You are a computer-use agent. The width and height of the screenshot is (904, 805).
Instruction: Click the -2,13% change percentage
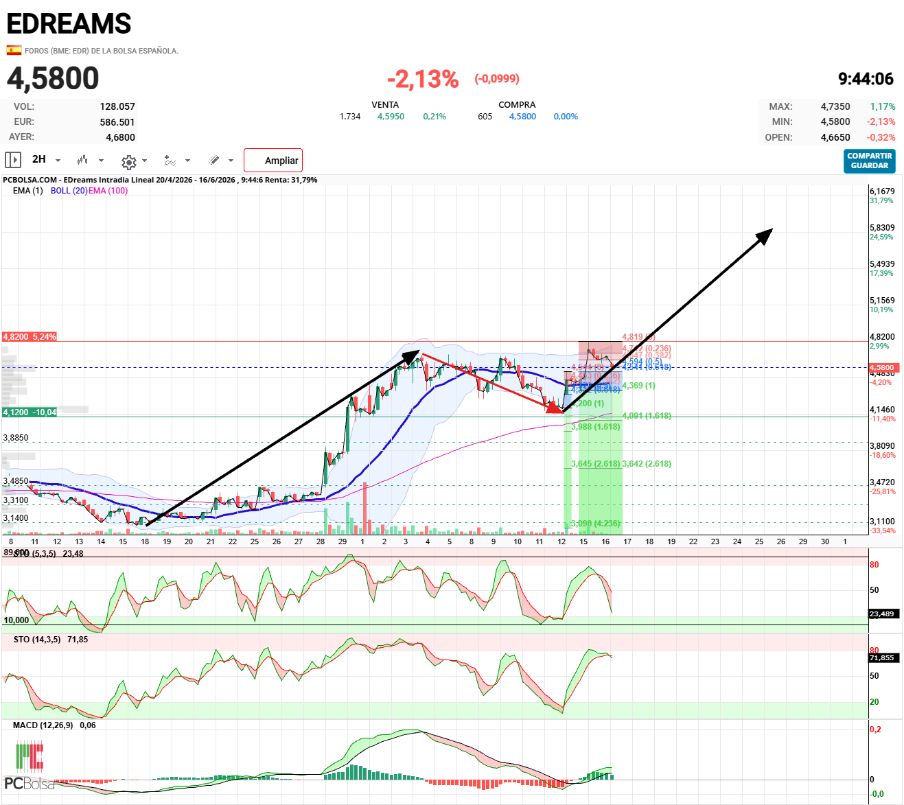pyautogui.click(x=423, y=79)
